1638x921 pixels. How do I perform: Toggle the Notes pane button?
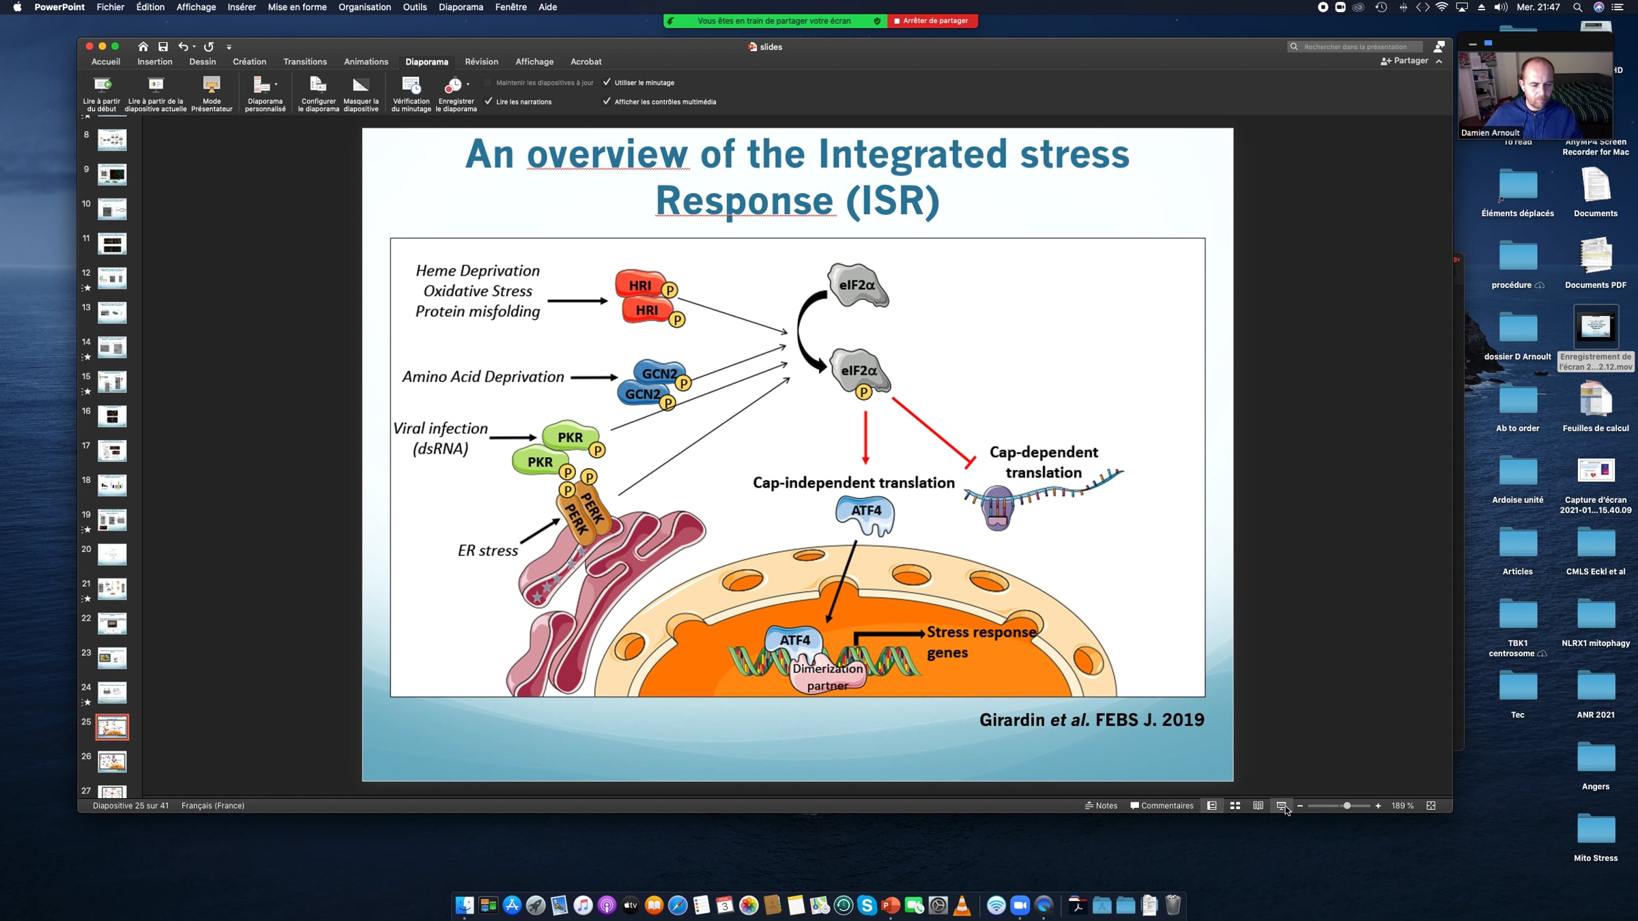click(x=1101, y=806)
